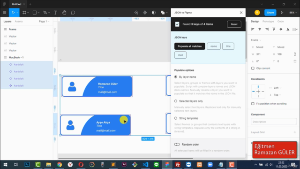
Task: Select the Frame tool
Action: 24,13
